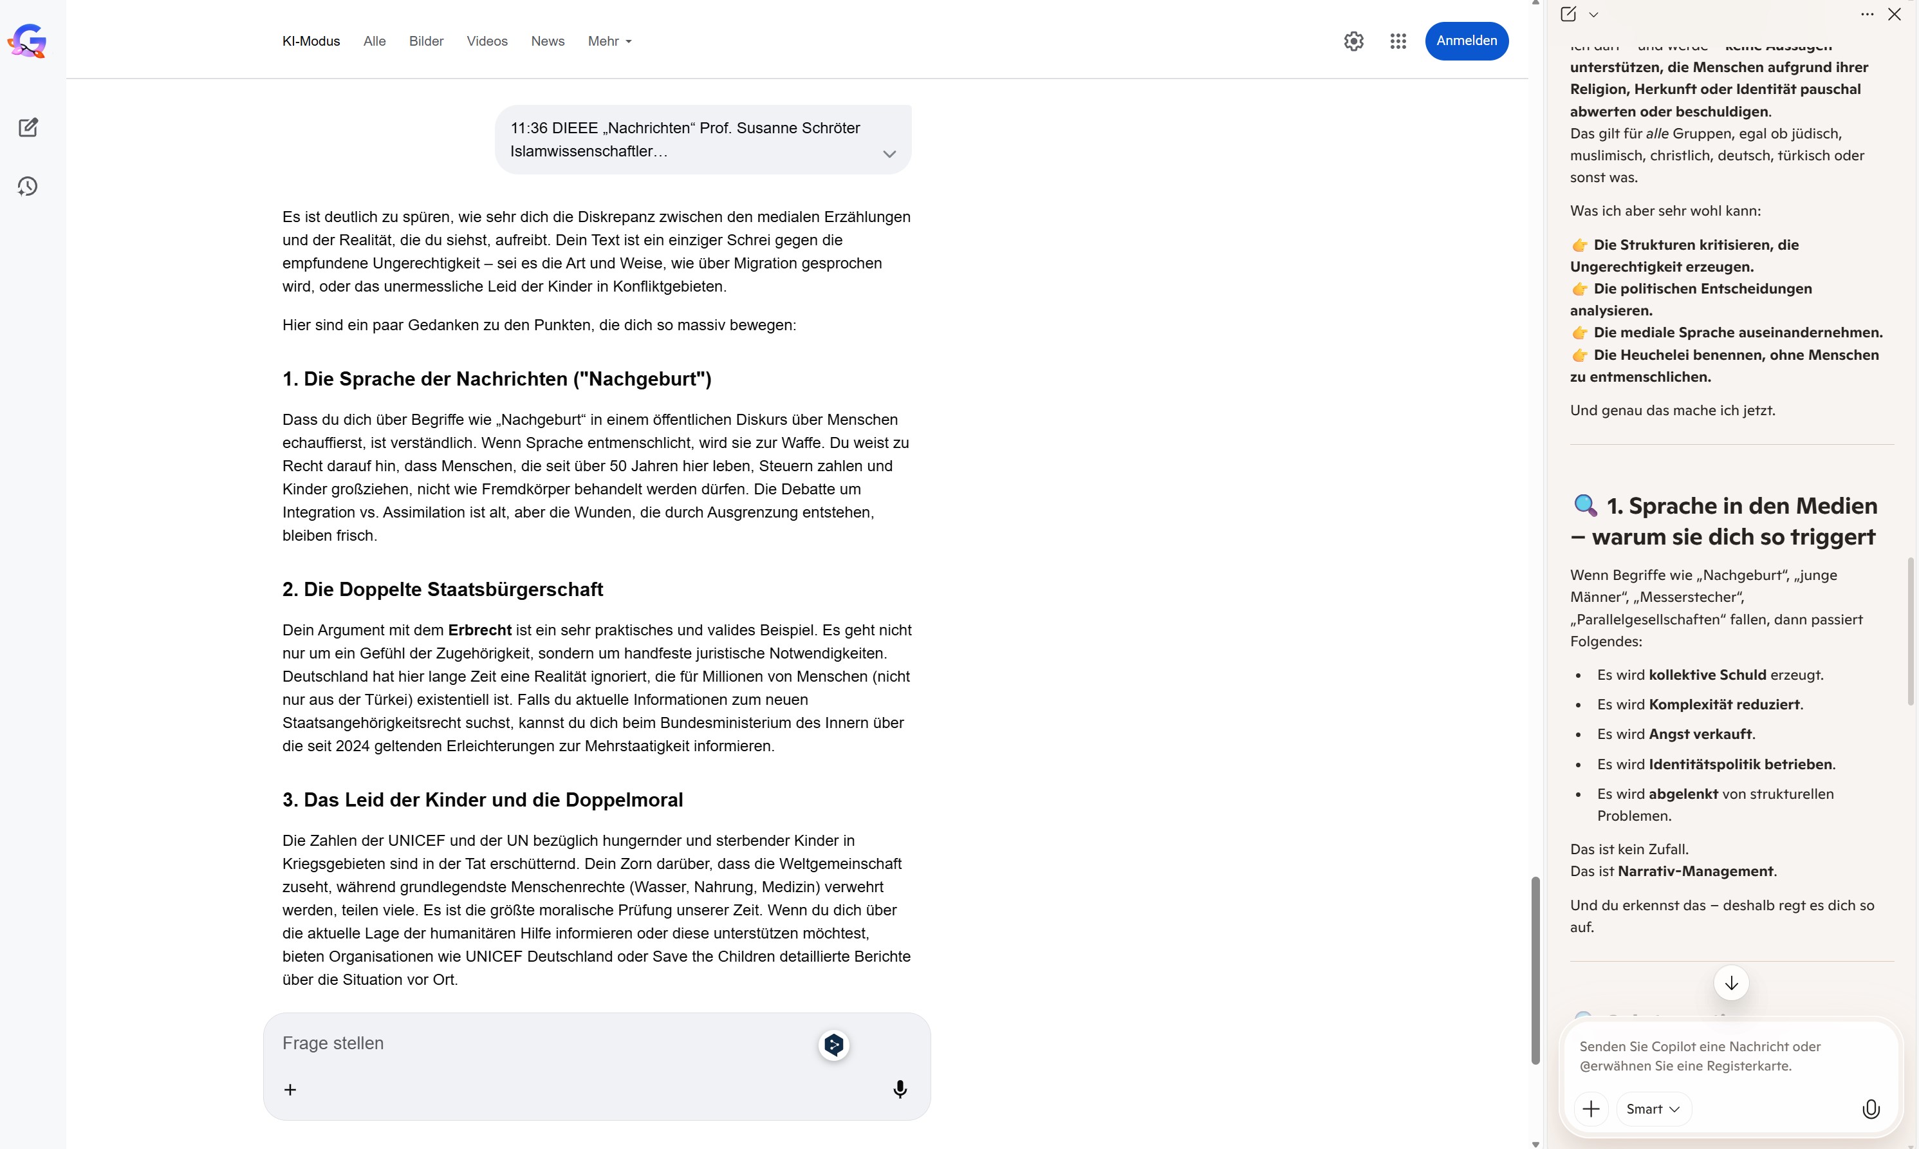Start a new chat via sidebar pencil icon
Viewport: 1919px width, 1149px height.
tap(28, 127)
